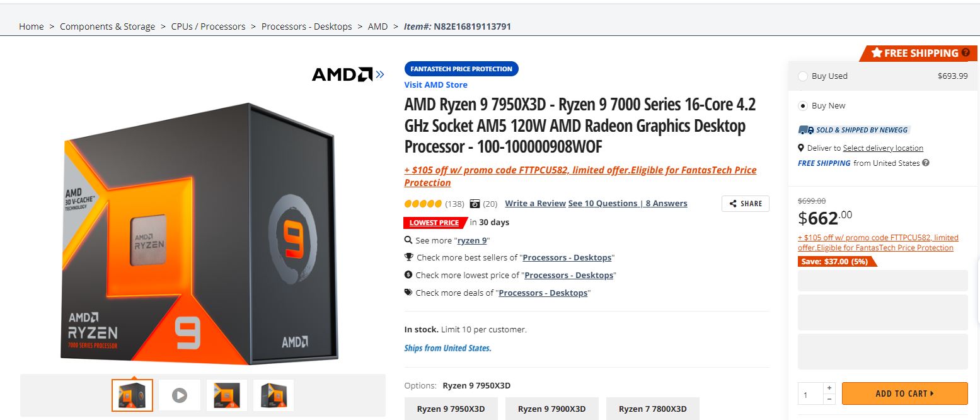Play the product video thumbnail
980x420 pixels.
click(179, 394)
